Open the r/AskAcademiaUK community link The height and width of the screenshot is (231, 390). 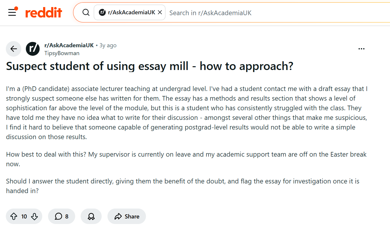[69, 45]
